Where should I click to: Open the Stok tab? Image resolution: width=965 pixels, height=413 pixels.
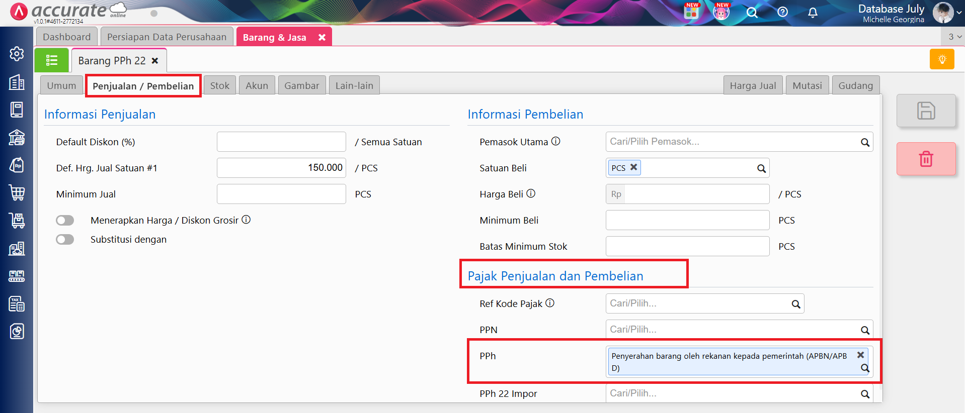click(220, 85)
